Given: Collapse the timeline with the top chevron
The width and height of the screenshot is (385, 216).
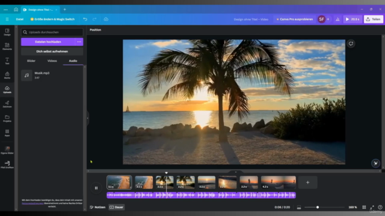Looking at the screenshot, I should pos(236,172).
